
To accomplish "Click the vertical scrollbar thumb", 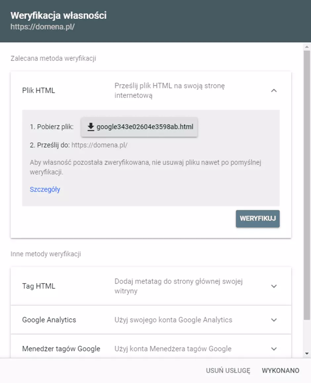I will [307, 185].
